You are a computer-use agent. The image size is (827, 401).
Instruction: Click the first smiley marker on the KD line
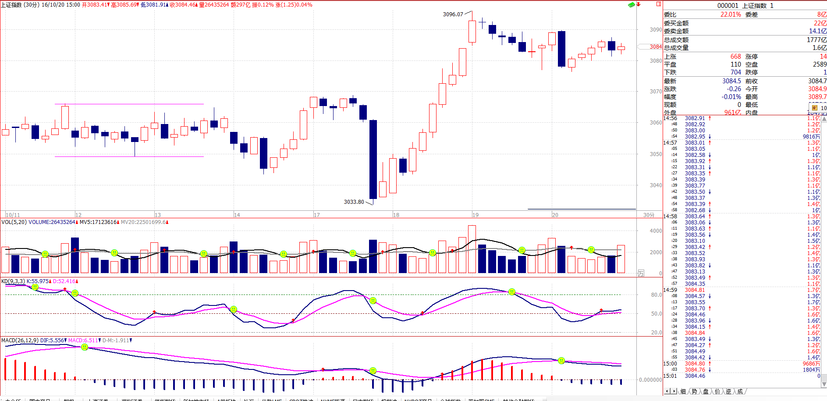pyautogui.click(x=35, y=287)
